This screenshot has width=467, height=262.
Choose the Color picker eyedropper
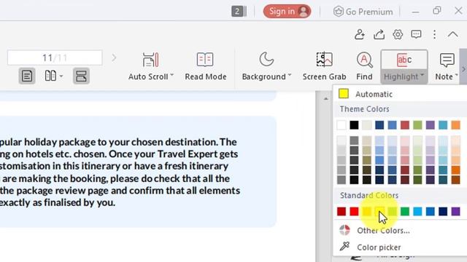(x=379, y=247)
